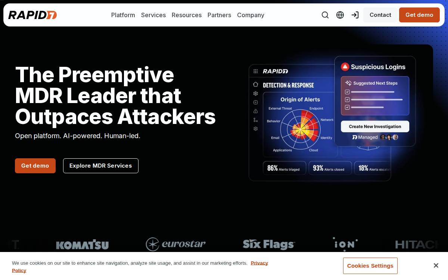
Task: Click the ION logo
Action: coord(345,244)
